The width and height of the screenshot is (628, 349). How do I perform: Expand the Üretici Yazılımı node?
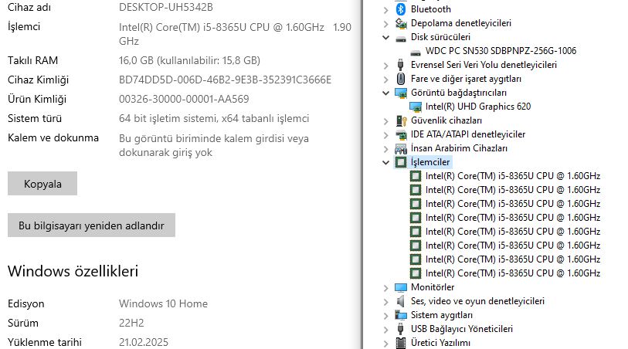[385, 344]
